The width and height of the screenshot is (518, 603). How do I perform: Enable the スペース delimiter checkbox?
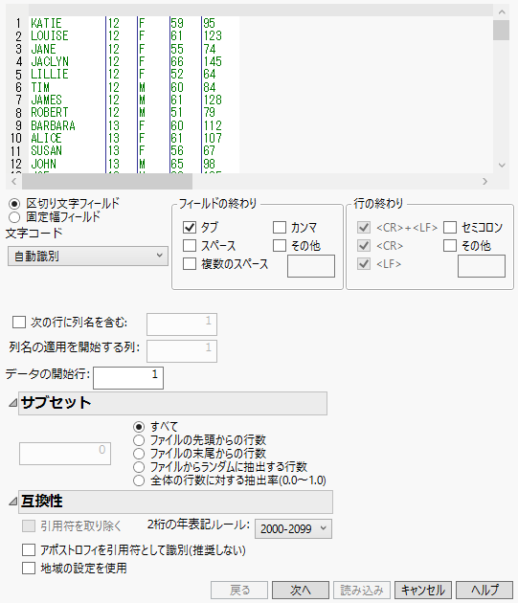point(190,245)
